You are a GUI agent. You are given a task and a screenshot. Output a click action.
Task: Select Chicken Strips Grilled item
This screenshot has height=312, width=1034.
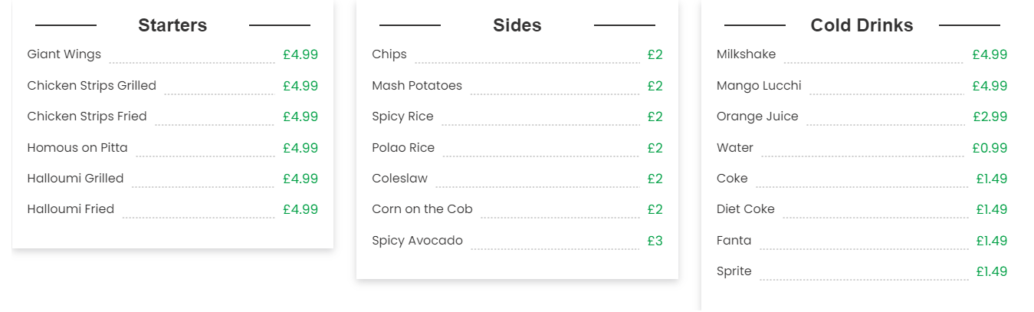tap(91, 86)
